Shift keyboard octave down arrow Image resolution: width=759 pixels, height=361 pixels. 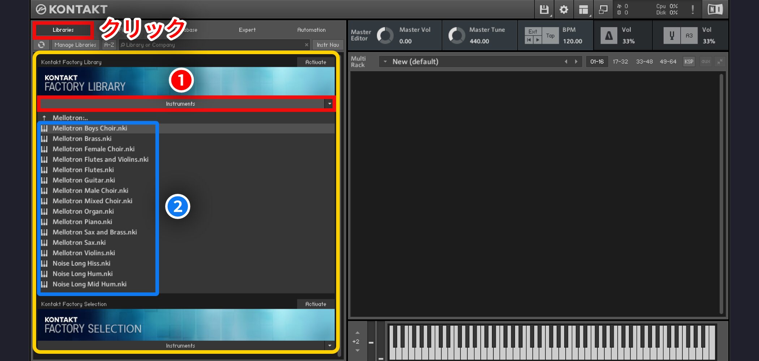pyautogui.click(x=357, y=351)
